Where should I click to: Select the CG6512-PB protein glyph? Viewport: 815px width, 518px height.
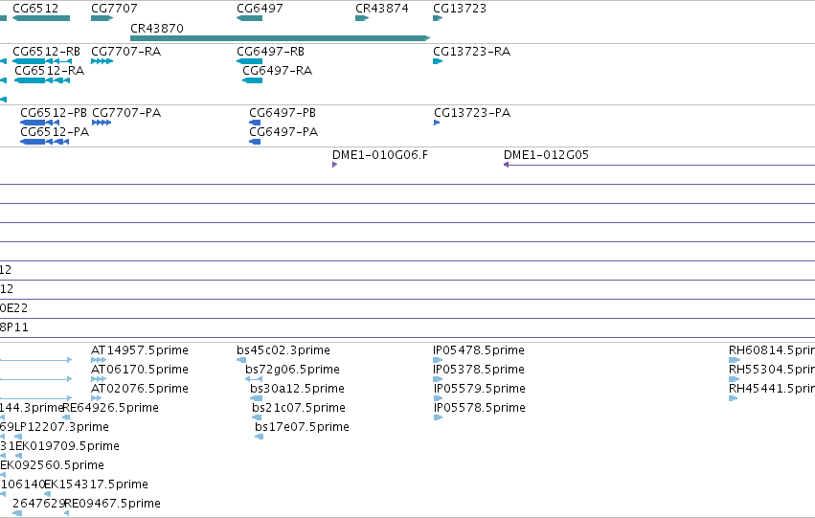(x=39, y=123)
